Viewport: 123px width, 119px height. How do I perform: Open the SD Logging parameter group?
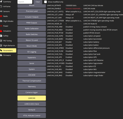(x=32, y=52)
